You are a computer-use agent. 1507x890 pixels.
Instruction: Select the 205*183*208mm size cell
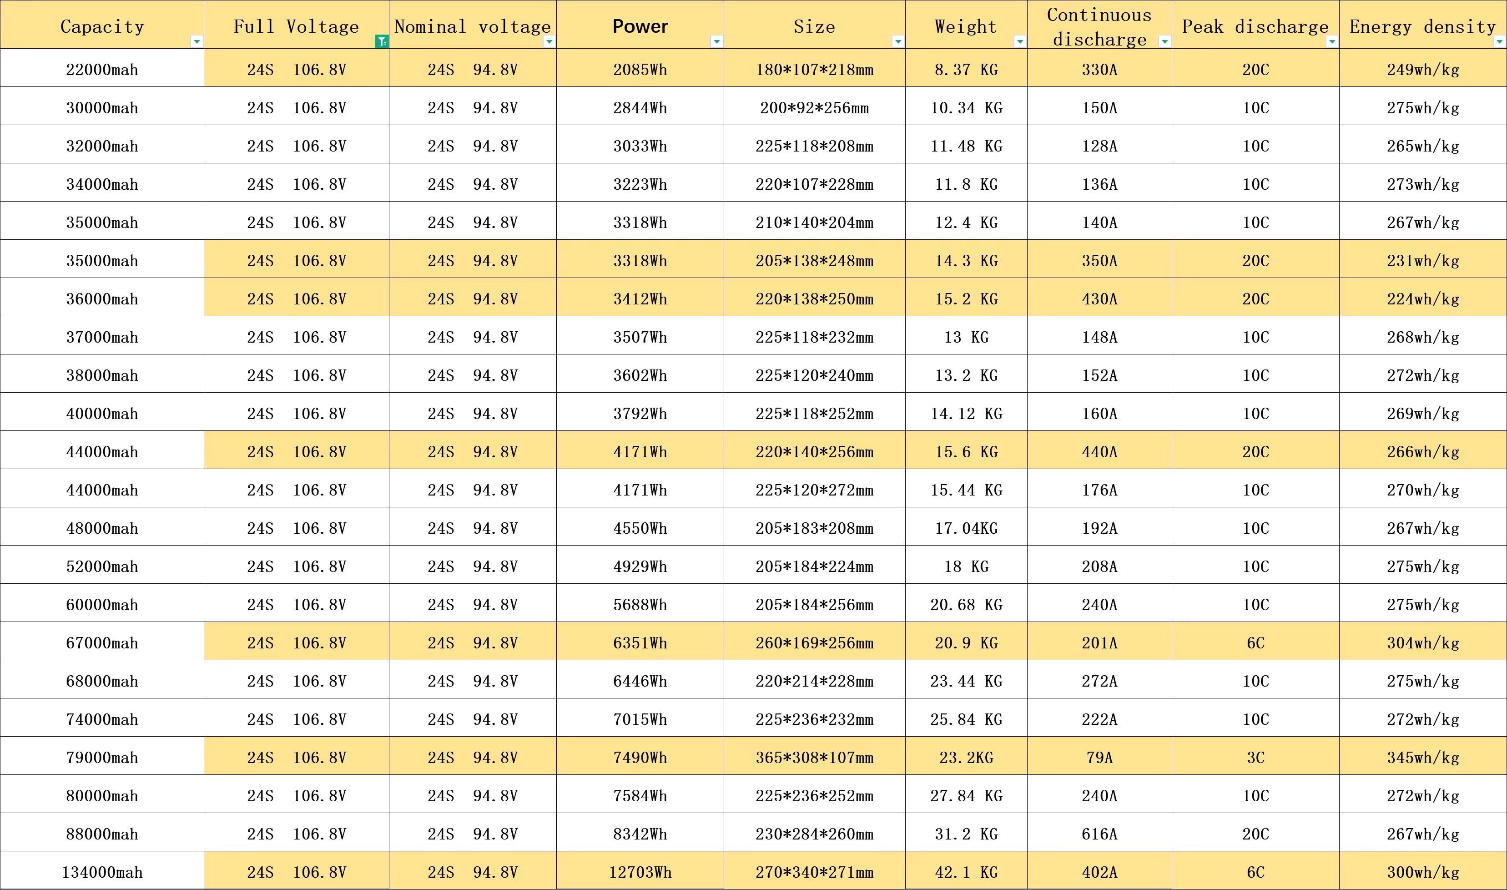coord(815,527)
